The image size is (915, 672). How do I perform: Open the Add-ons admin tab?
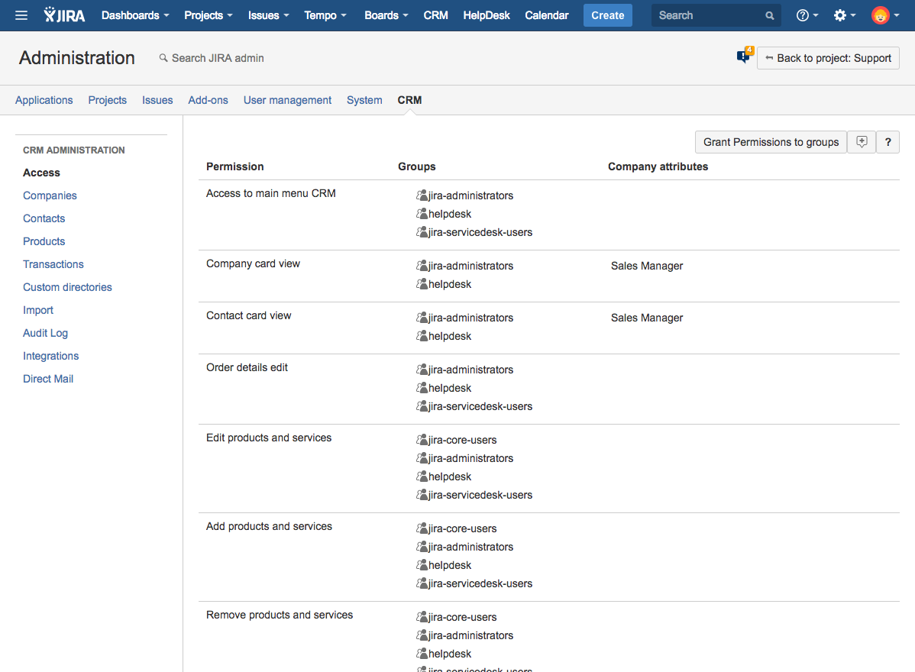tap(208, 100)
